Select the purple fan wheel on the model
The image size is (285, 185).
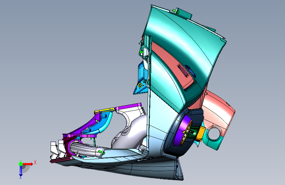tap(182, 131)
